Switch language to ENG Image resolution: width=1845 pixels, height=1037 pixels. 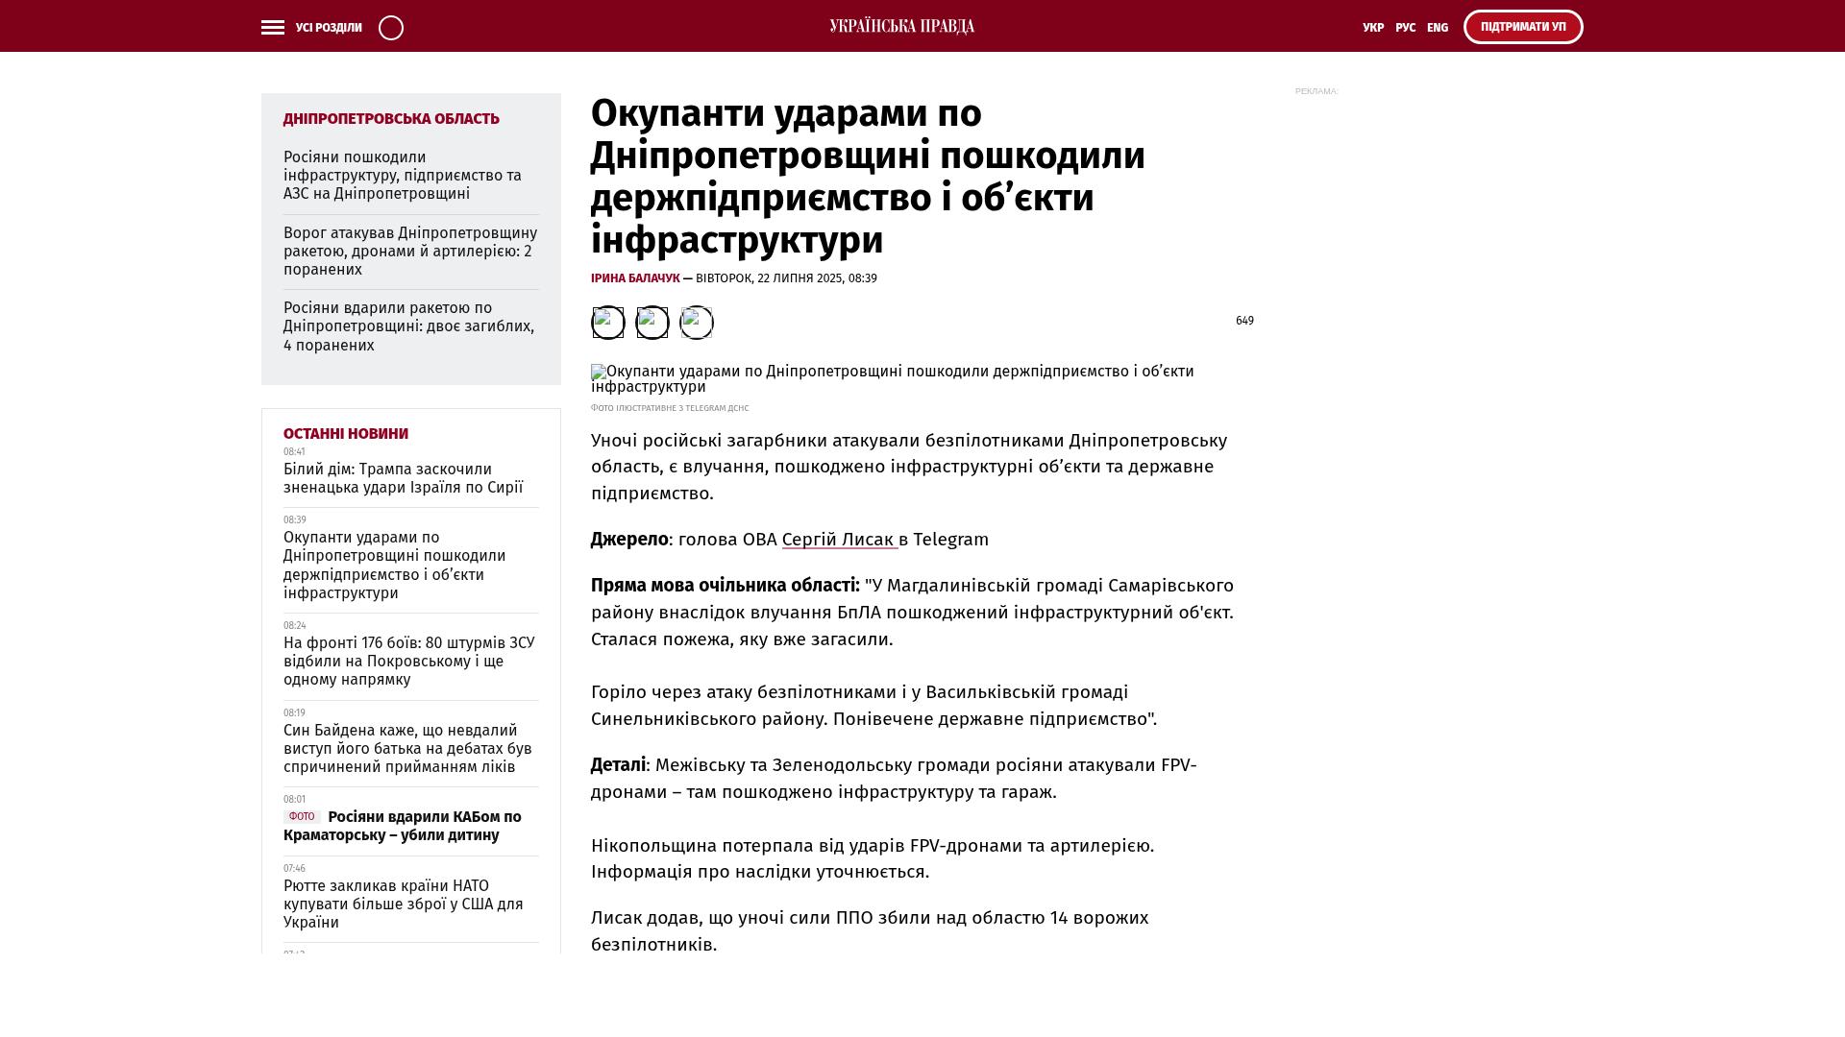pos(1438,28)
